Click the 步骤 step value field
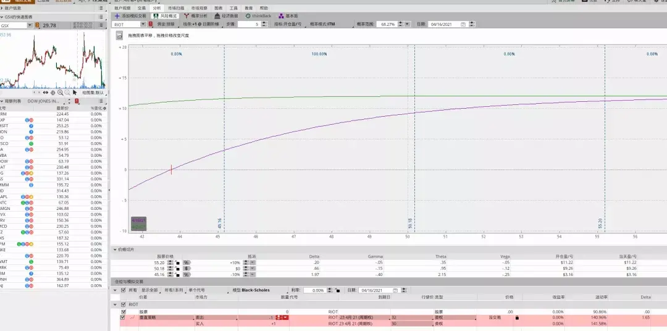The width and height of the screenshot is (667, 331). pos(248,24)
